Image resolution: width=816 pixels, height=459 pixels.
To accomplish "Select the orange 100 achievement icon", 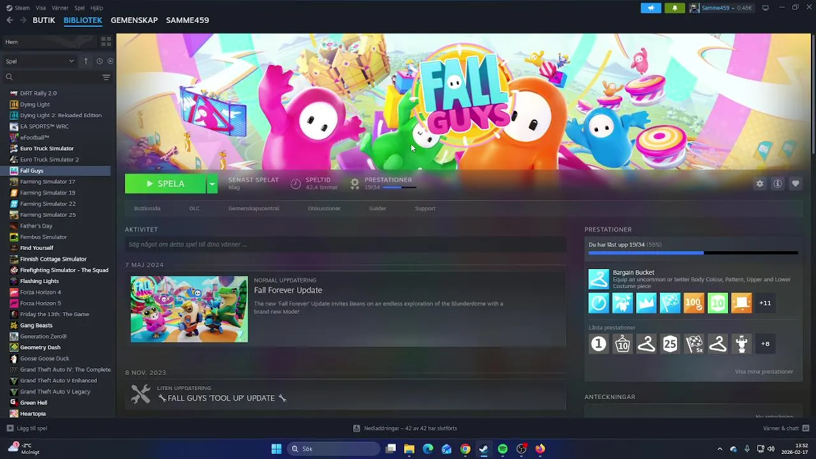I will (x=694, y=303).
